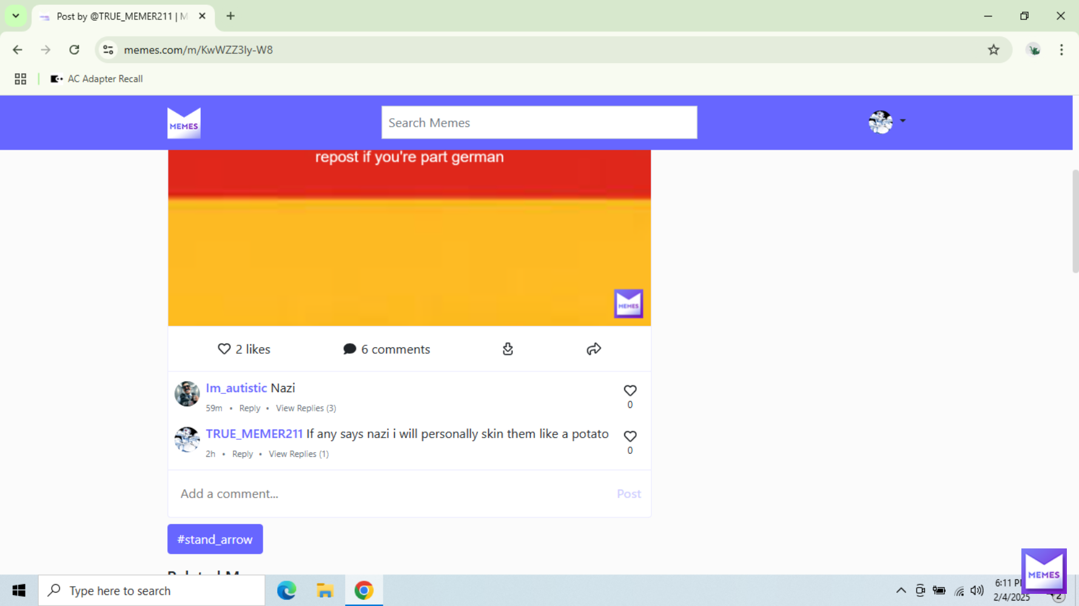Click the floating Memes button
This screenshot has width=1079, height=606.
click(1044, 571)
